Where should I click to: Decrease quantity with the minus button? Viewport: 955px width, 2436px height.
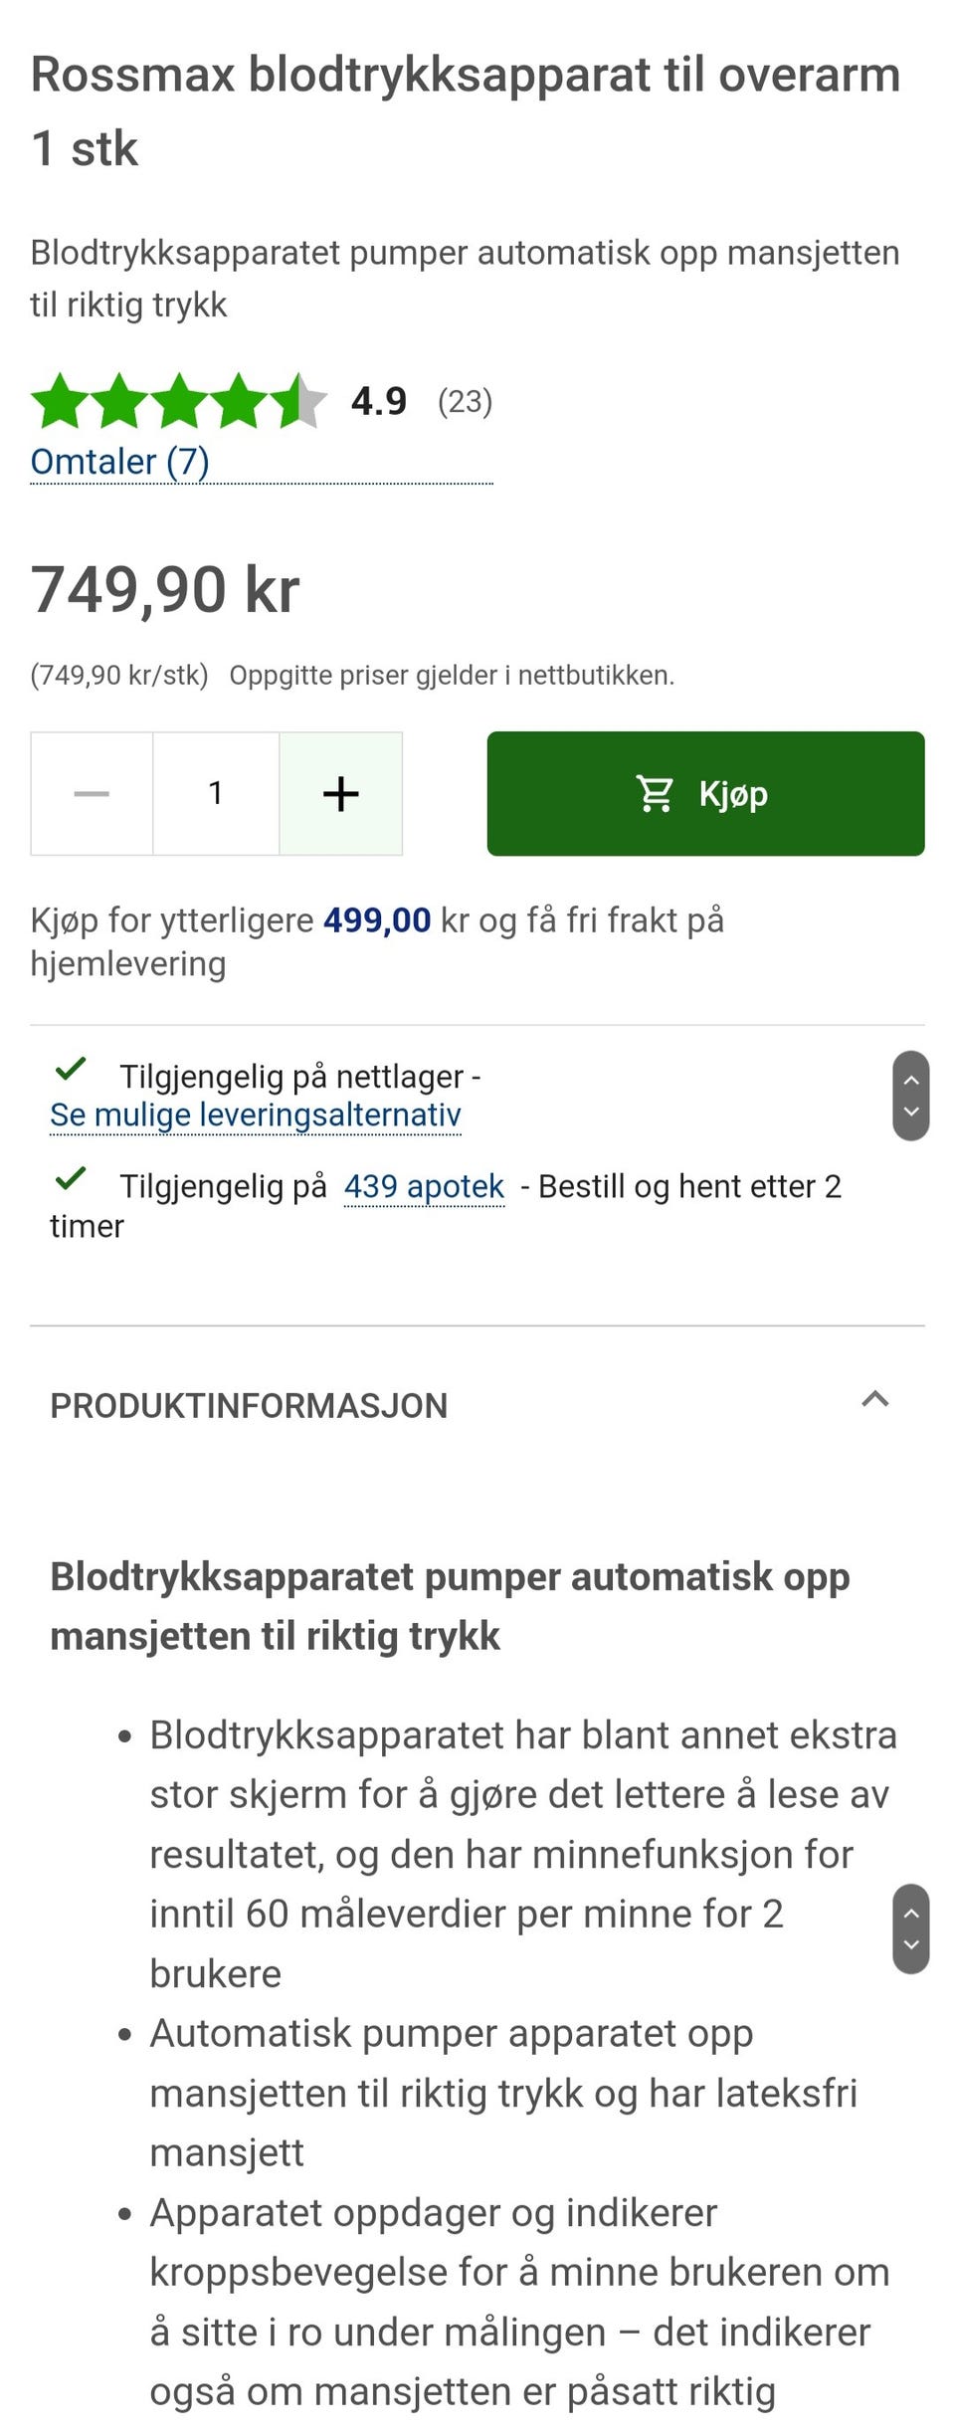pyautogui.click(x=92, y=793)
